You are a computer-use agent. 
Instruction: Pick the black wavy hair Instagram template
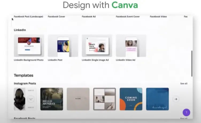pyautogui.click(x=25, y=99)
